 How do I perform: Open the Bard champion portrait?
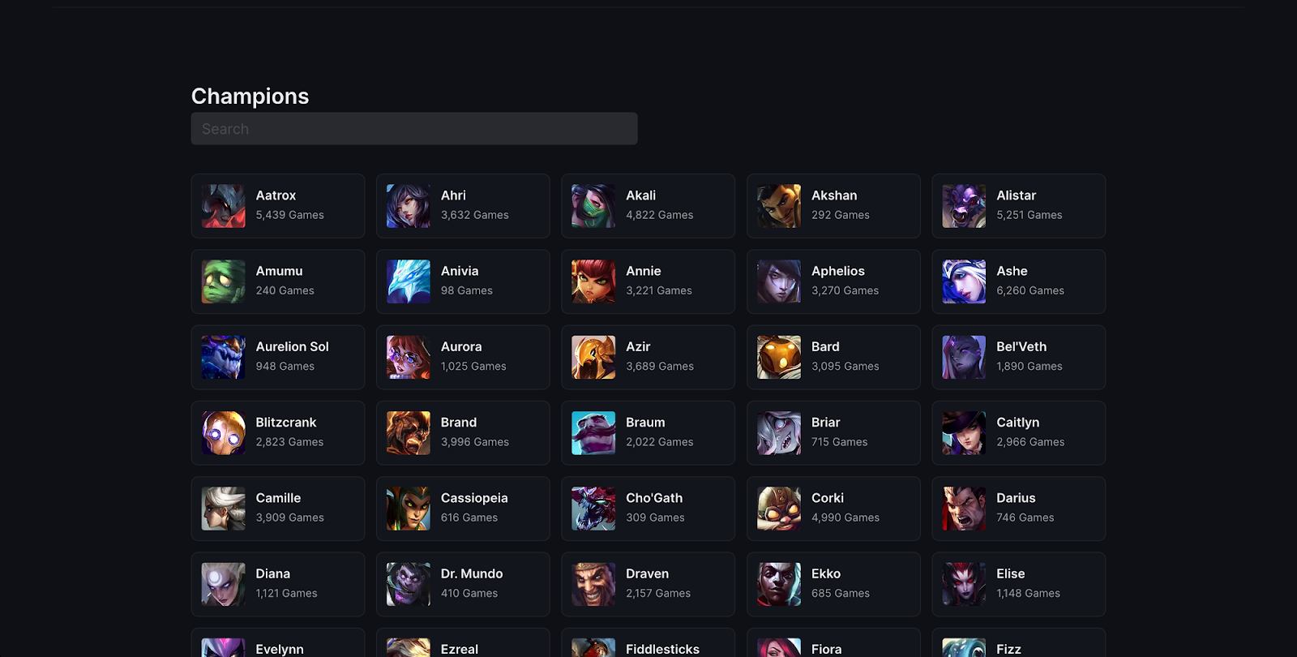779,357
